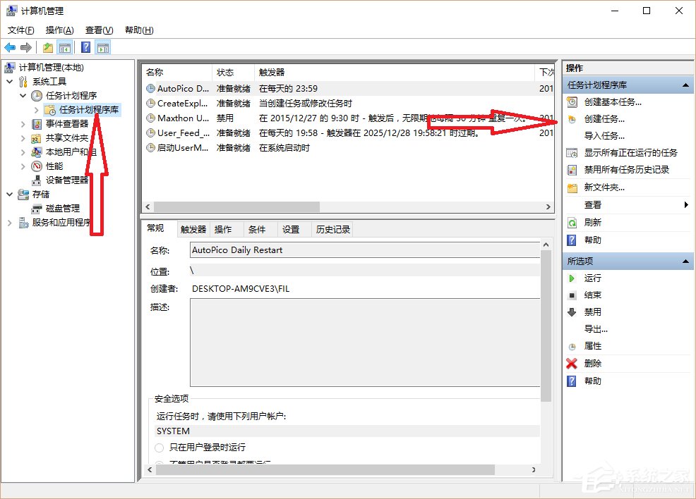Open the 操作(A) menu
Screen dimensions: 696x499
coord(58,30)
